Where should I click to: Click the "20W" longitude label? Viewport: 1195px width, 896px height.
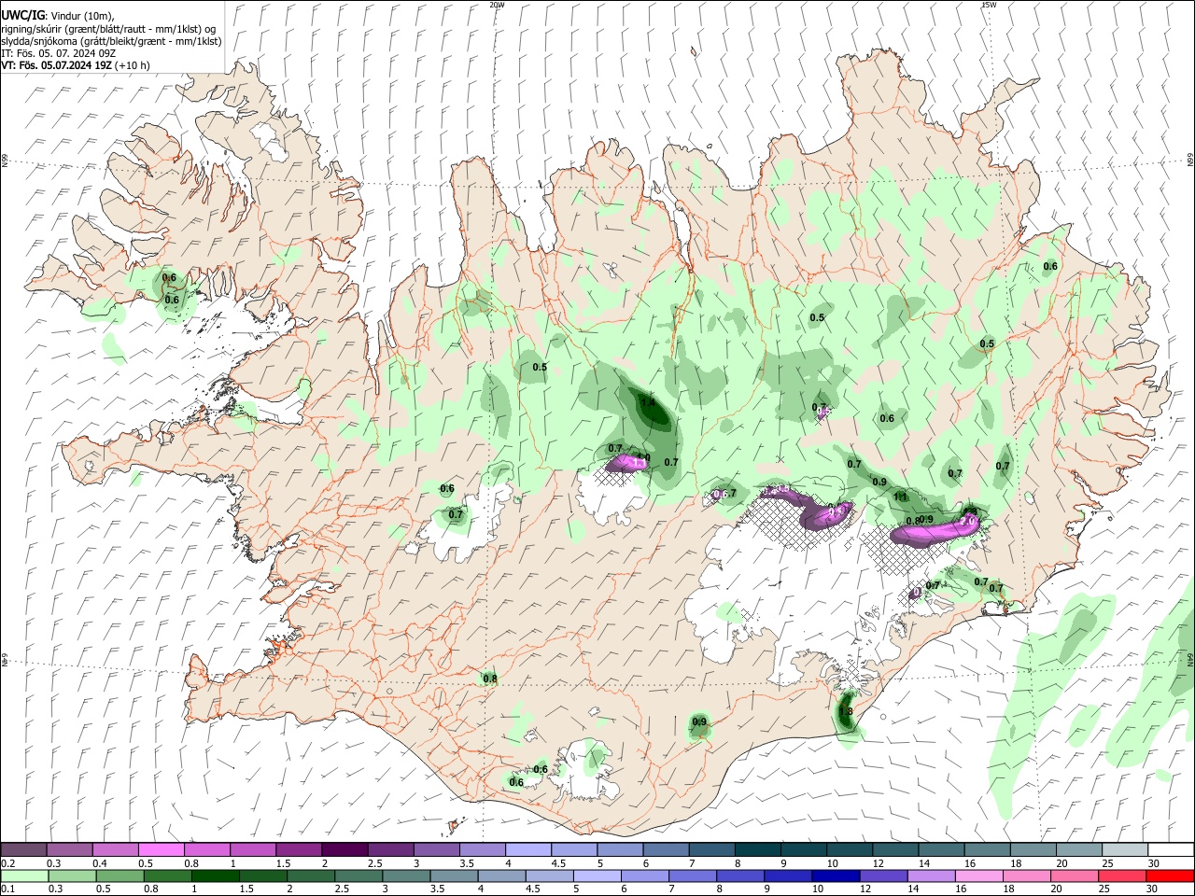(x=497, y=5)
